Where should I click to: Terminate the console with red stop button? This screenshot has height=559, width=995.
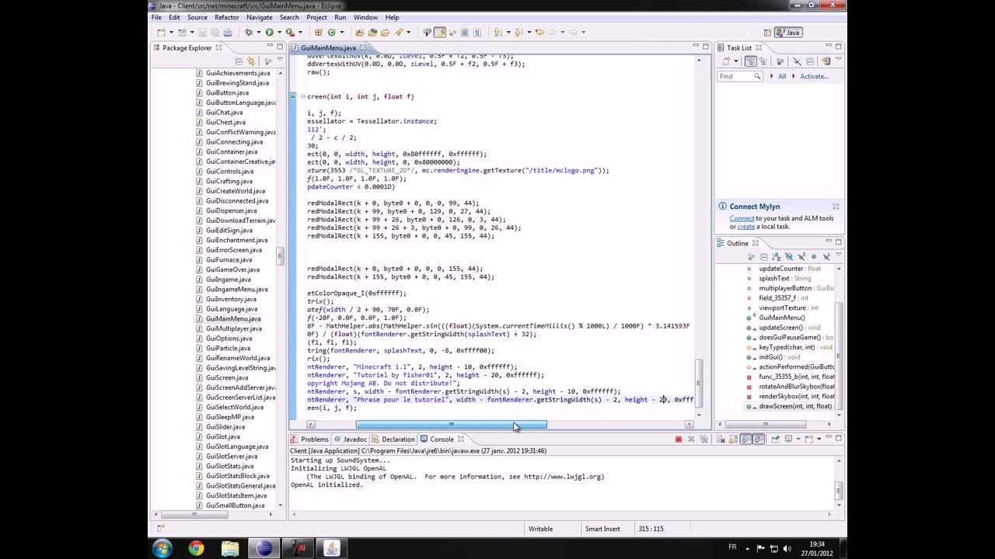(x=679, y=439)
